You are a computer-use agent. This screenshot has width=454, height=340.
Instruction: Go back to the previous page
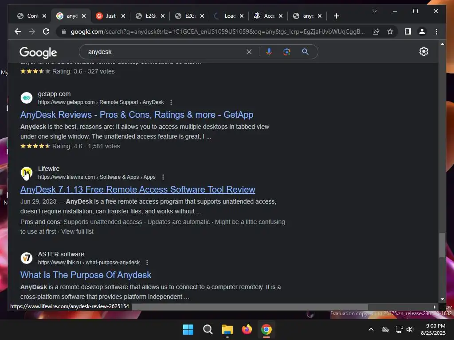(18, 31)
